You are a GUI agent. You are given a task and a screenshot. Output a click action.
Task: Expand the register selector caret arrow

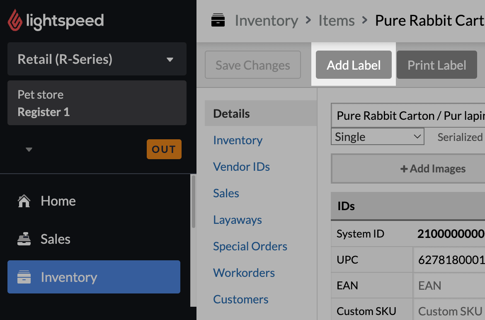pos(29,149)
